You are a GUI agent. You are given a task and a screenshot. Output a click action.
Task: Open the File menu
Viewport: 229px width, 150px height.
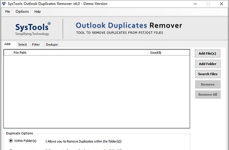click(8, 11)
